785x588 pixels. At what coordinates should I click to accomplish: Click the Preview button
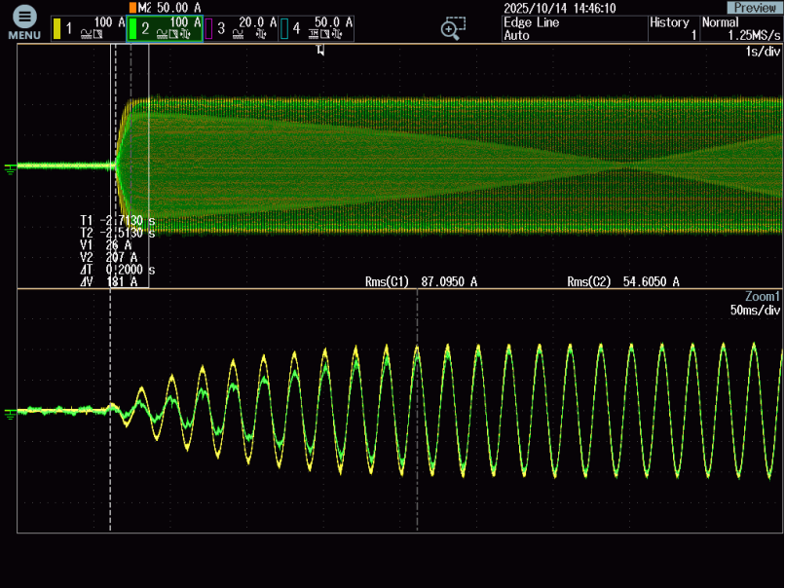click(755, 8)
